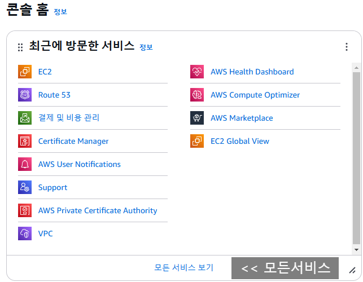Open the Certificate Manager link

[73, 141]
